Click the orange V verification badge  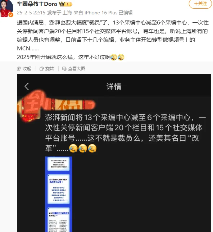coord(11,15)
